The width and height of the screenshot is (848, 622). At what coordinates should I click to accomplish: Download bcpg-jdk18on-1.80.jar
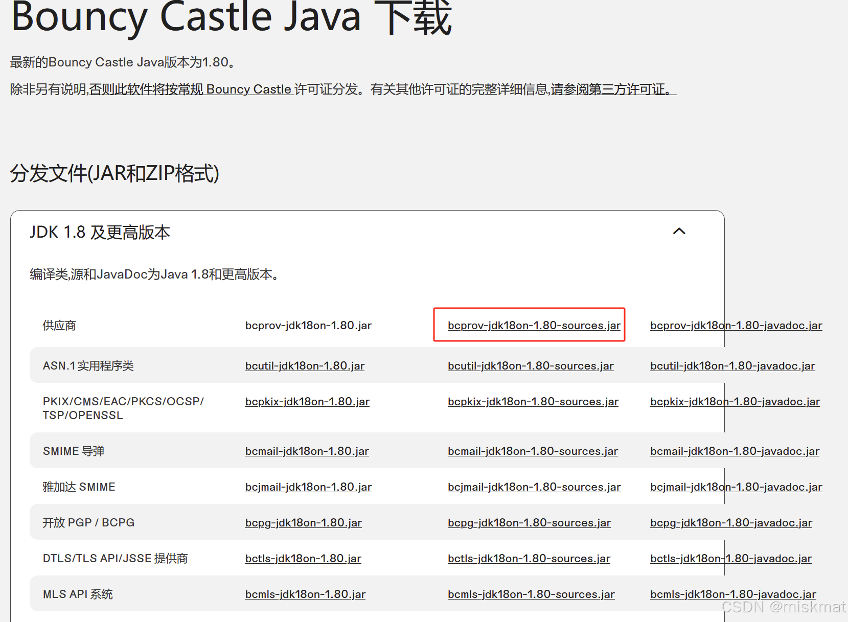[x=303, y=522]
